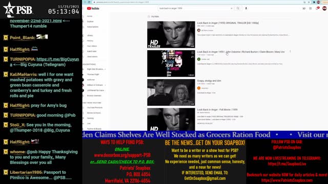Click the @PatriotsSoapbox Gab handle
The height and width of the screenshot is (184, 328).
(287, 148)
